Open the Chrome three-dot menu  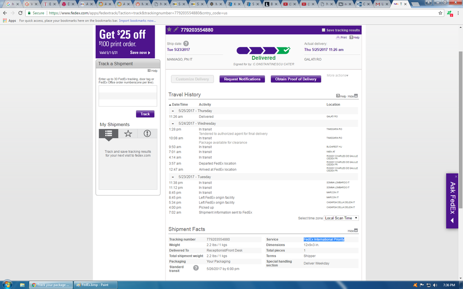click(x=458, y=13)
